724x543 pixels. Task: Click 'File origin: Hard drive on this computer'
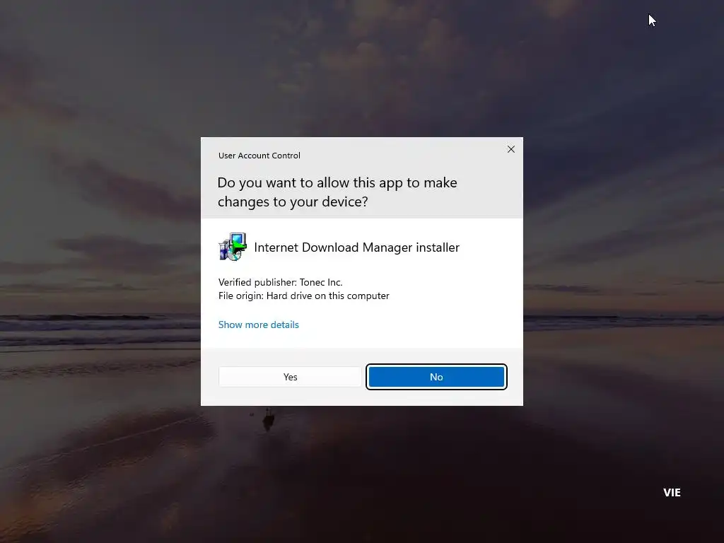click(304, 296)
